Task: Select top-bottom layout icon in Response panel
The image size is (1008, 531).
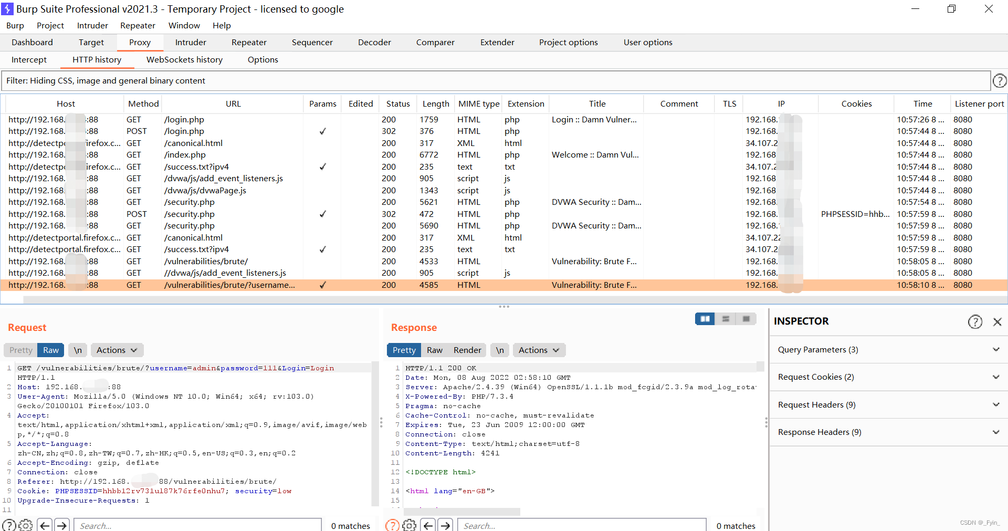Action: click(x=726, y=319)
